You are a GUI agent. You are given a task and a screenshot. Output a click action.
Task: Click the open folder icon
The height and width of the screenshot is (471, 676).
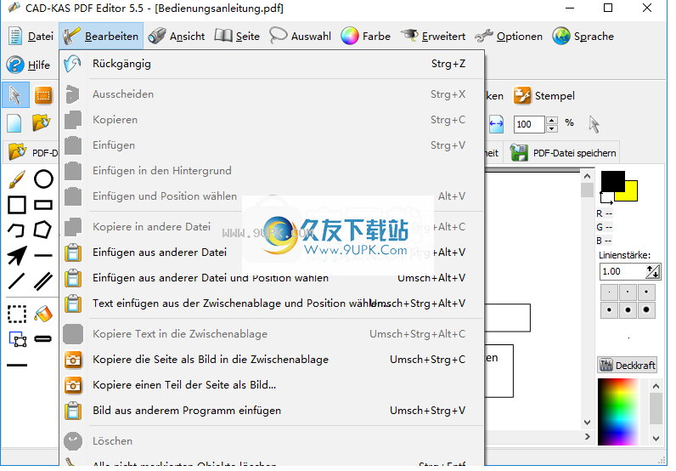(x=42, y=123)
